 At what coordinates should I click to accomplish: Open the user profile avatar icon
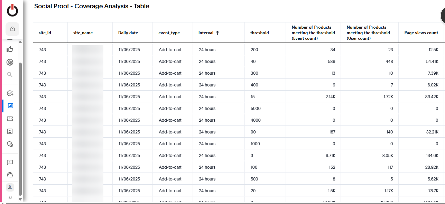pos(10,187)
